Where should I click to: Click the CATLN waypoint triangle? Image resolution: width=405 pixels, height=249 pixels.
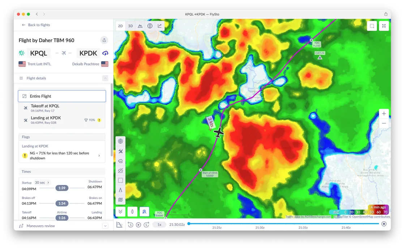[320, 57]
